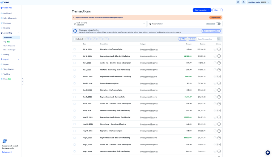Toggle the Reconciliation switch
This screenshot has width=272, height=157.
pyautogui.click(x=218, y=24)
